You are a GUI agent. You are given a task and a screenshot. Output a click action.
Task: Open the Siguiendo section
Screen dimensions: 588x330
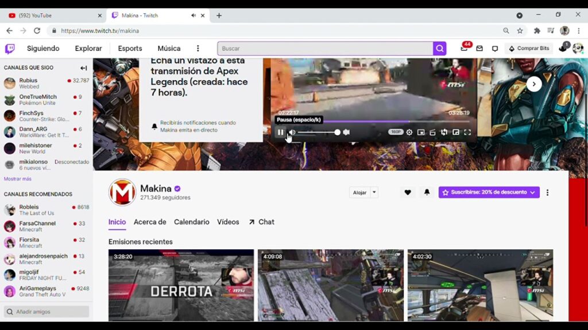(x=43, y=48)
